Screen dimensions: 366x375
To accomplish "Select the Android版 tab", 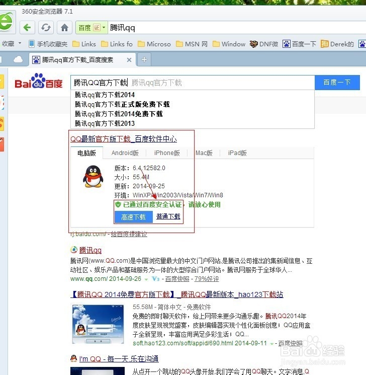I will tap(125, 153).
